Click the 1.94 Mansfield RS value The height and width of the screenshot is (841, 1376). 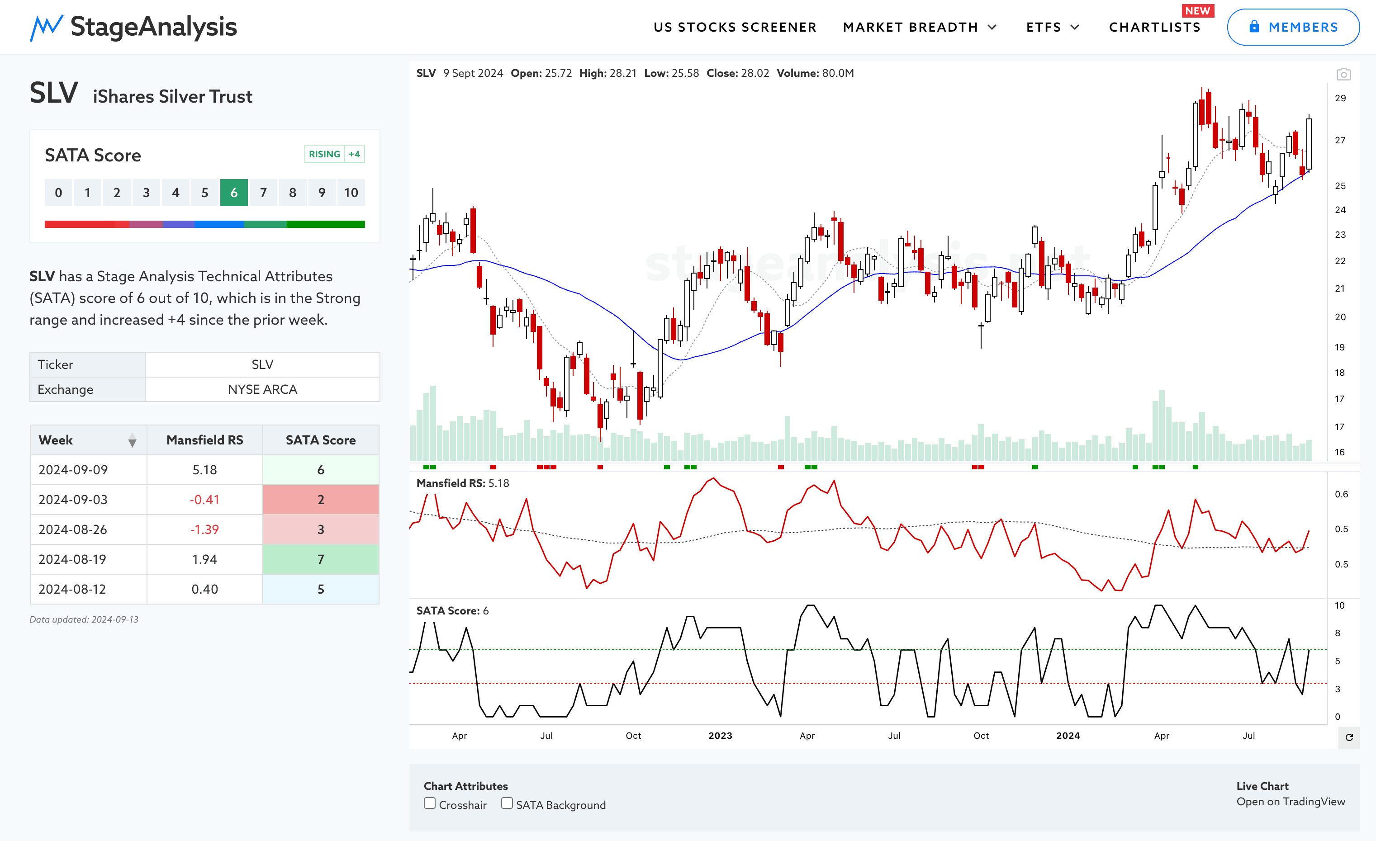(x=204, y=559)
